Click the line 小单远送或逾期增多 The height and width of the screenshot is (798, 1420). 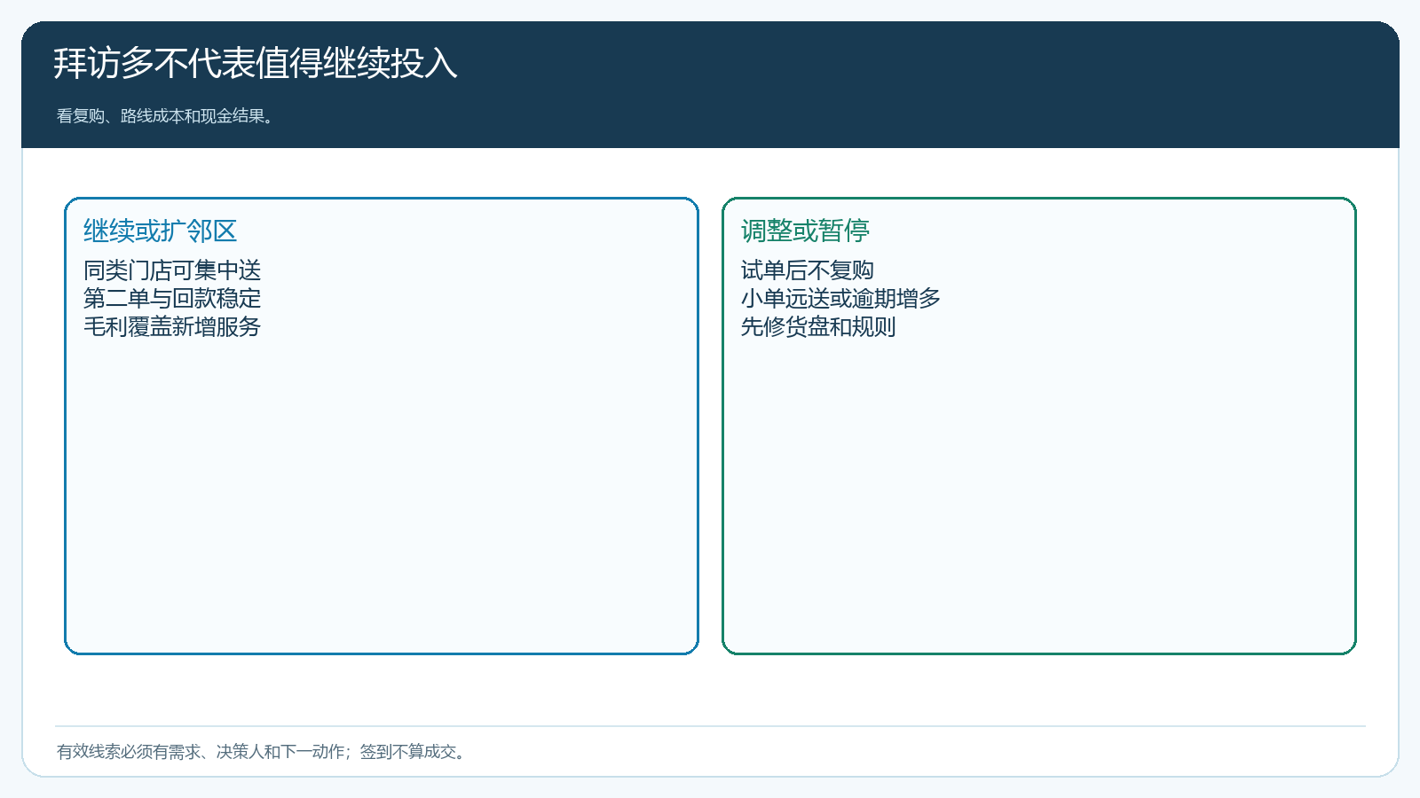[x=840, y=299]
